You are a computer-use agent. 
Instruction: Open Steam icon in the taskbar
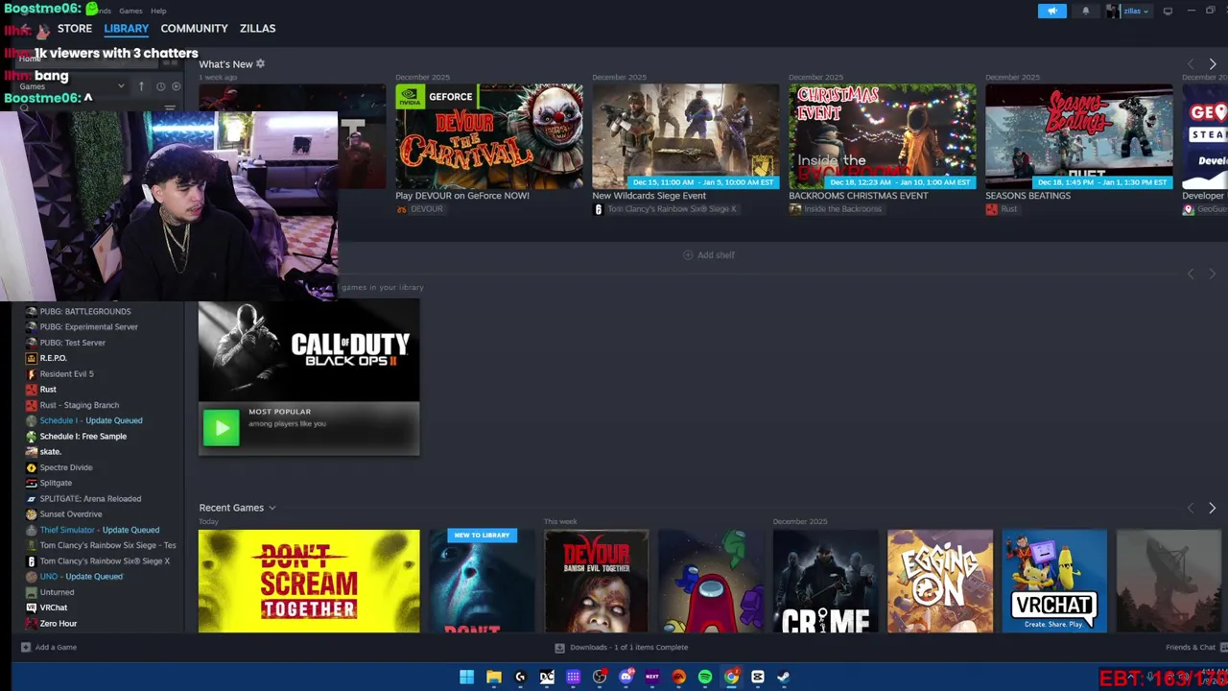coord(783,677)
